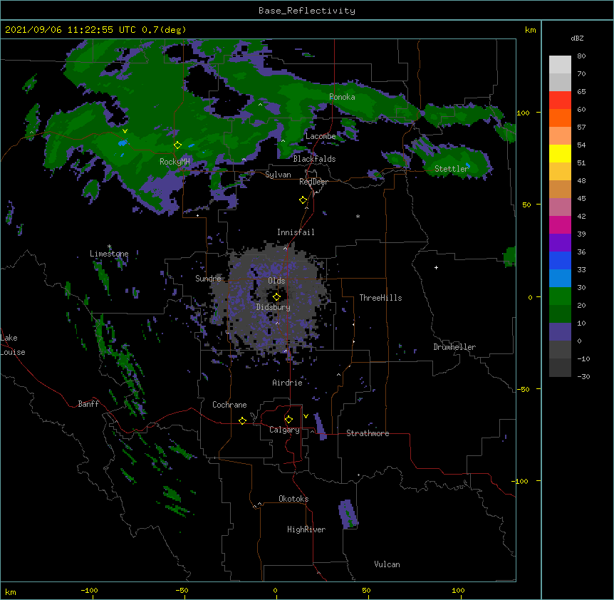Click the Lake Louise label
This screenshot has width=614, height=600.
pyautogui.click(x=13, y=345)
